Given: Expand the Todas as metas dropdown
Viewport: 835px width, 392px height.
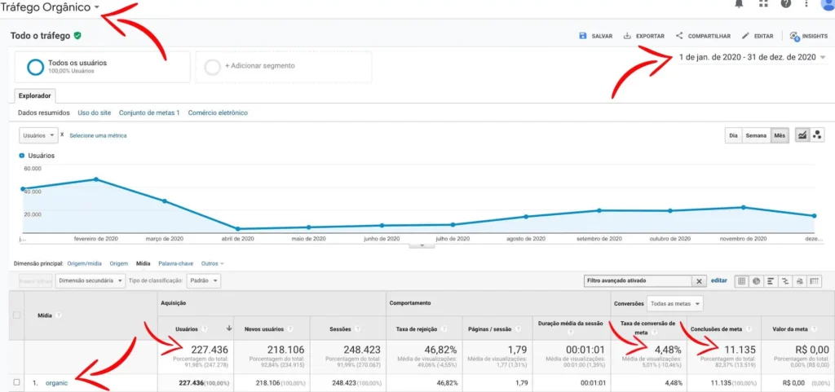Looking at the screenshot, I should (674, 304).
